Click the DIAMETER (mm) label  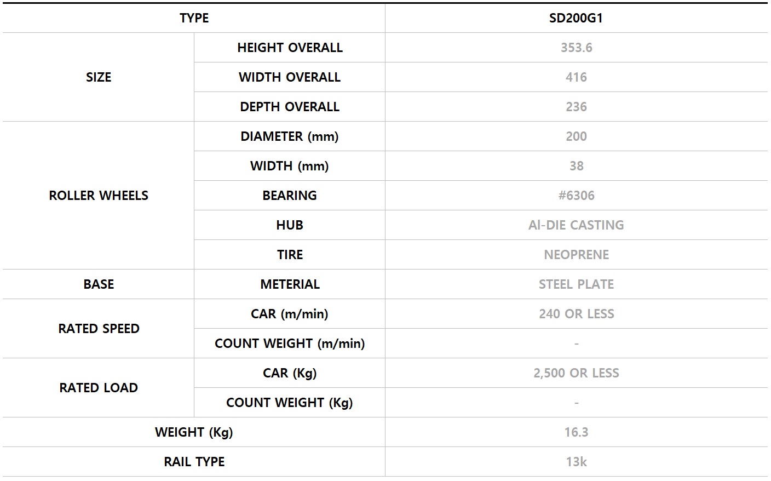click(290, 136)
